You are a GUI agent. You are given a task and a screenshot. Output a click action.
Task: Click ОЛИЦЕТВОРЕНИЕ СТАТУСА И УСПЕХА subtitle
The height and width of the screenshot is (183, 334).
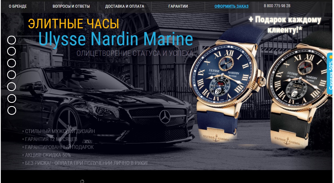[135, 53]
